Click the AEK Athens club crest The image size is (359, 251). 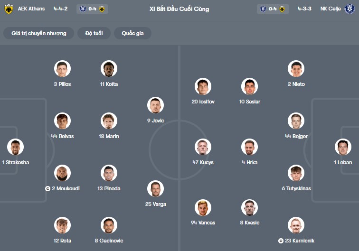pyautogui.click(x=8, y=9)
